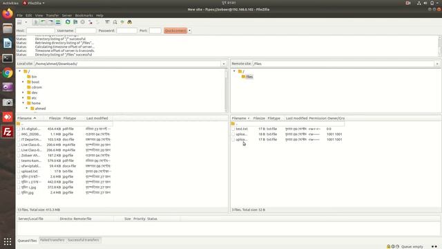Open directory listing filters dialog
The height and width of the screenshot is (249, 442).
(108, 22)
